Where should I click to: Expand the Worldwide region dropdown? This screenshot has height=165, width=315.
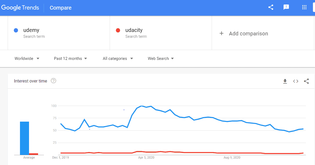coord(27,58)
